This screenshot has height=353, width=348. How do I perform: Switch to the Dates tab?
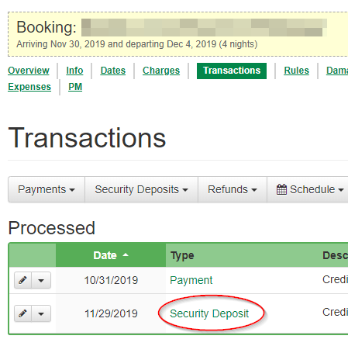pos(113,71)
